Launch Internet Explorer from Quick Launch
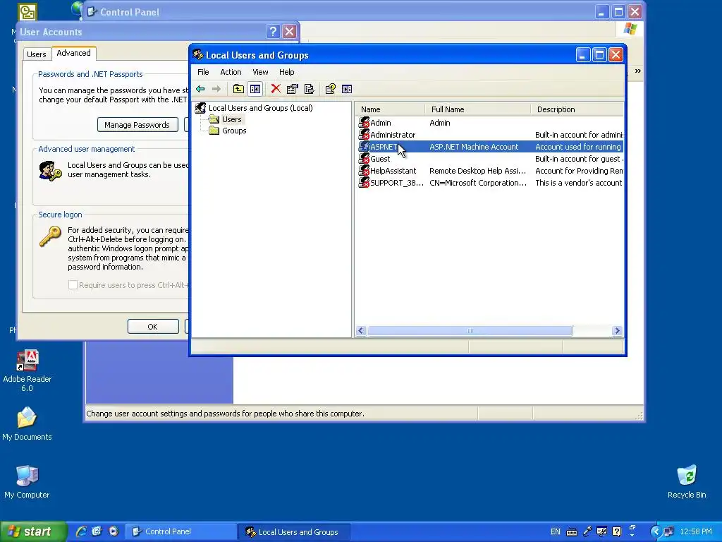The width and height of the screenshot is (722, 542). pos(81,531)
